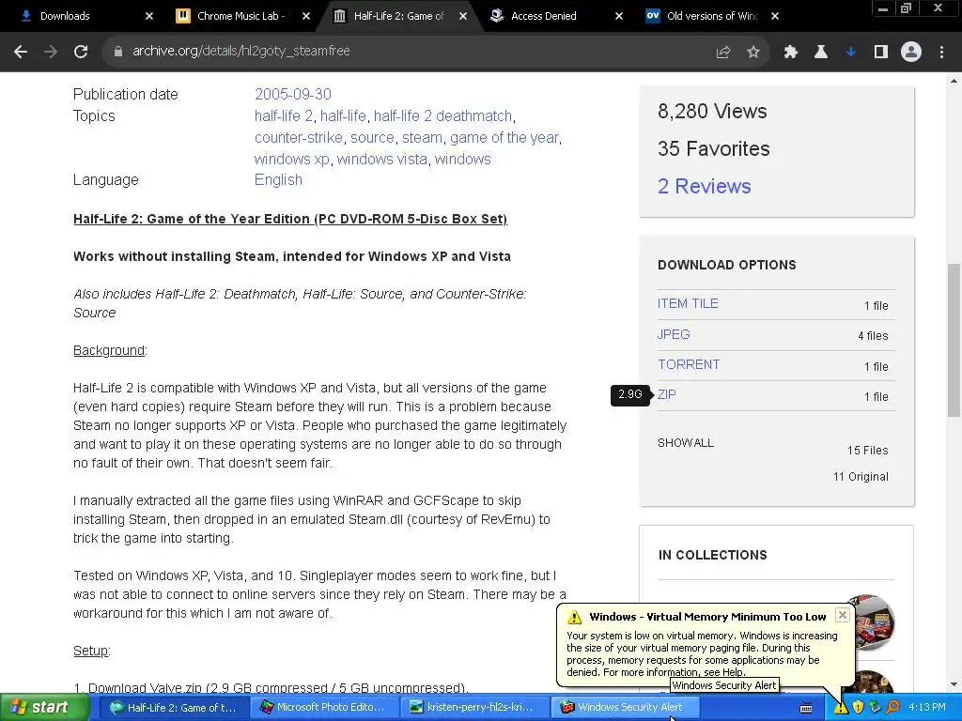
Task: Click the 35 Favorites text
Action: (x=714, y=148)
